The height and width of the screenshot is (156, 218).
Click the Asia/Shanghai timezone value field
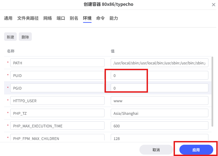point(159,113)
